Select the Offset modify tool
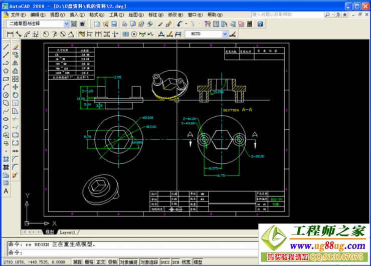 coord(16,71)
